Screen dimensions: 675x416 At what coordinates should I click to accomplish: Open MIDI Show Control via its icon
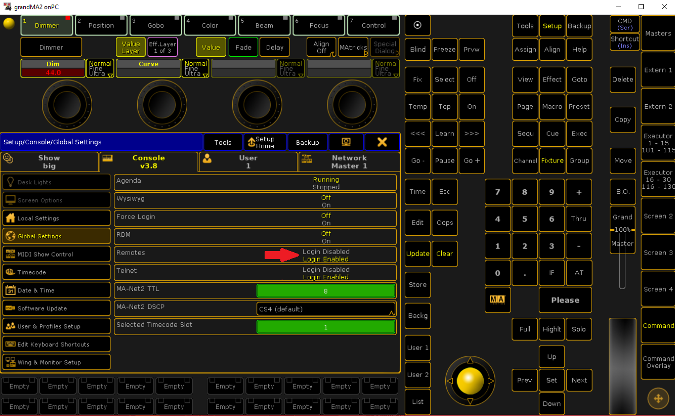point(10,254)
